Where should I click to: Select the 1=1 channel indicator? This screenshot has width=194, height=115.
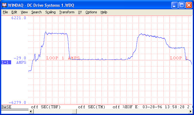[6, 62]
